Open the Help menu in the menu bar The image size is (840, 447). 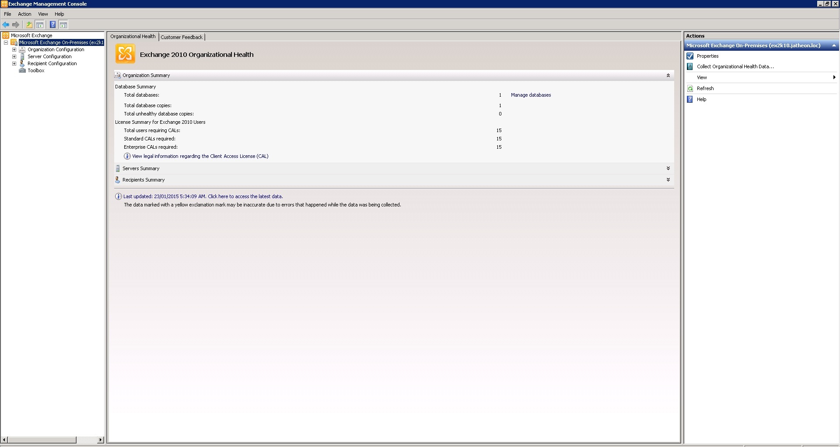[x=59, y=14]
